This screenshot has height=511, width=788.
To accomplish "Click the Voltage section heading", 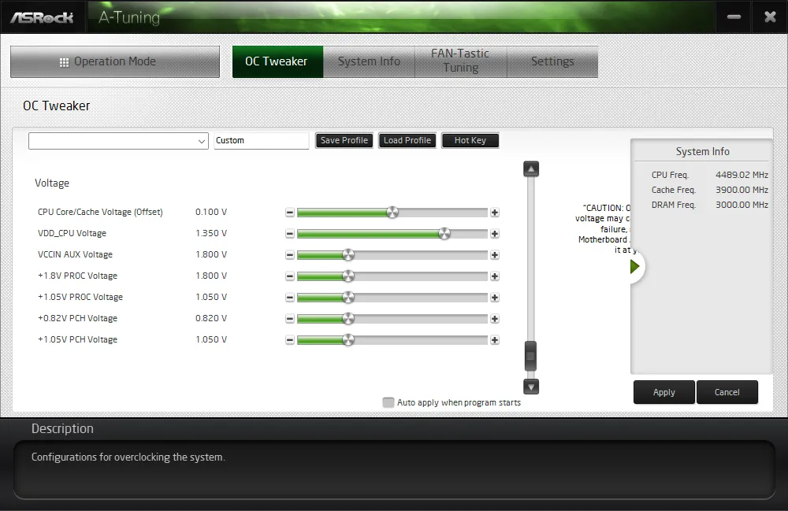I will [52, 183].
